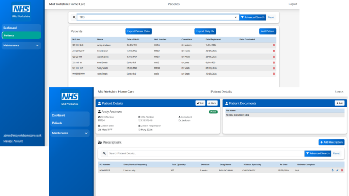Log out from the Patients screen
349x196 pixels.
[x=293, y=4]
